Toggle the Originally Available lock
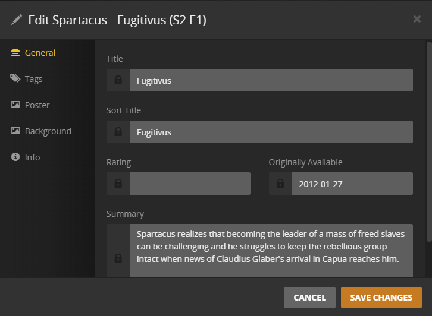The width and height of the screenshot is (432, 316). pos(280,184)
